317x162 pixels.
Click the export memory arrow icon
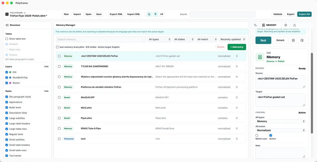coord(302,40)
